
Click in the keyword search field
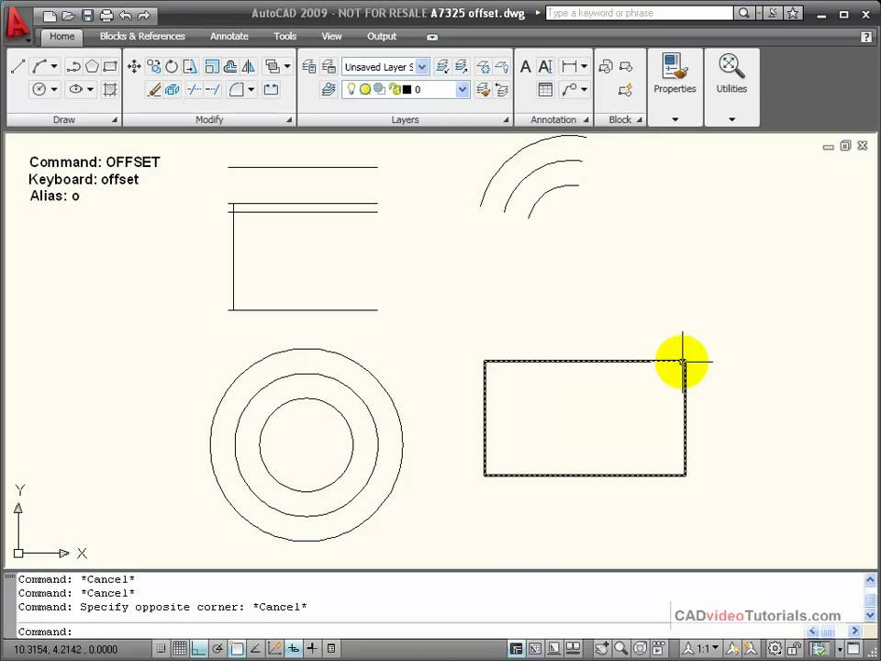click(x=639, y=13)
